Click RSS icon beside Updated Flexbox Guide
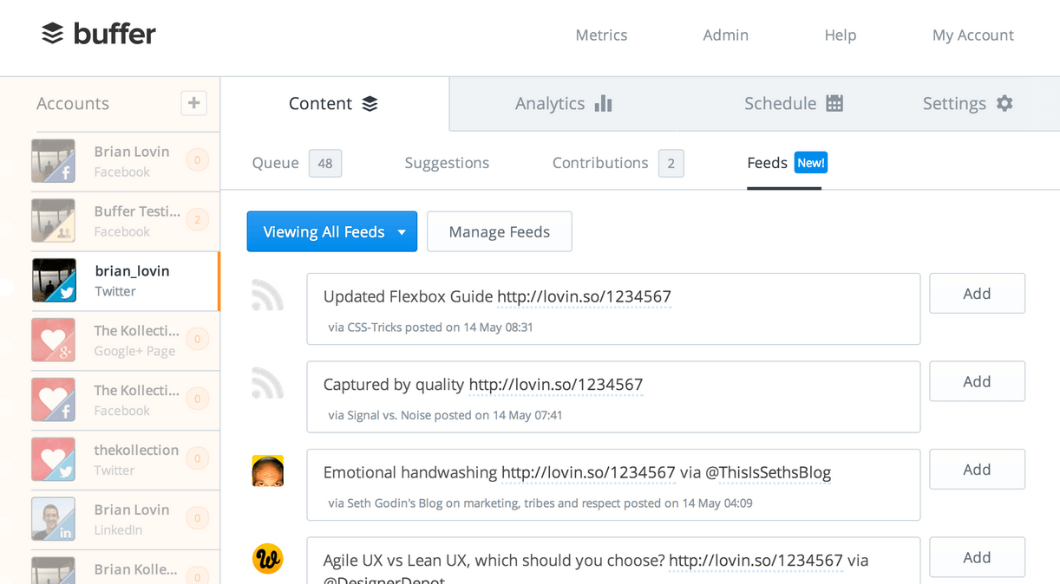The image size is (1060, 584). [x=267, y=295]
